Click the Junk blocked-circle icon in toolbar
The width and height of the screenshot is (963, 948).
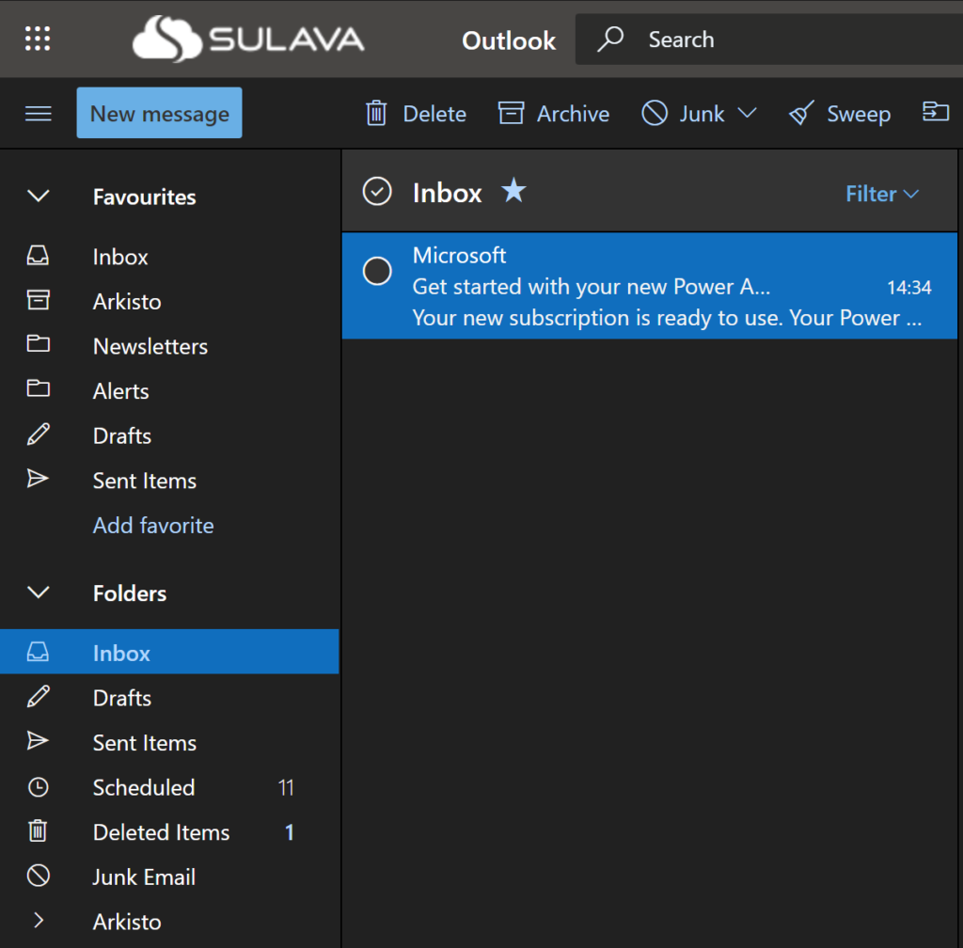(655, 113)
